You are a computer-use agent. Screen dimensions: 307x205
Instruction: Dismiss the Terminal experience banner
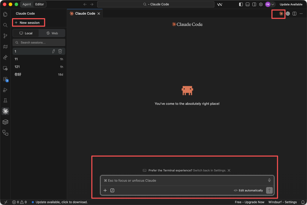[x=229, y=170]
